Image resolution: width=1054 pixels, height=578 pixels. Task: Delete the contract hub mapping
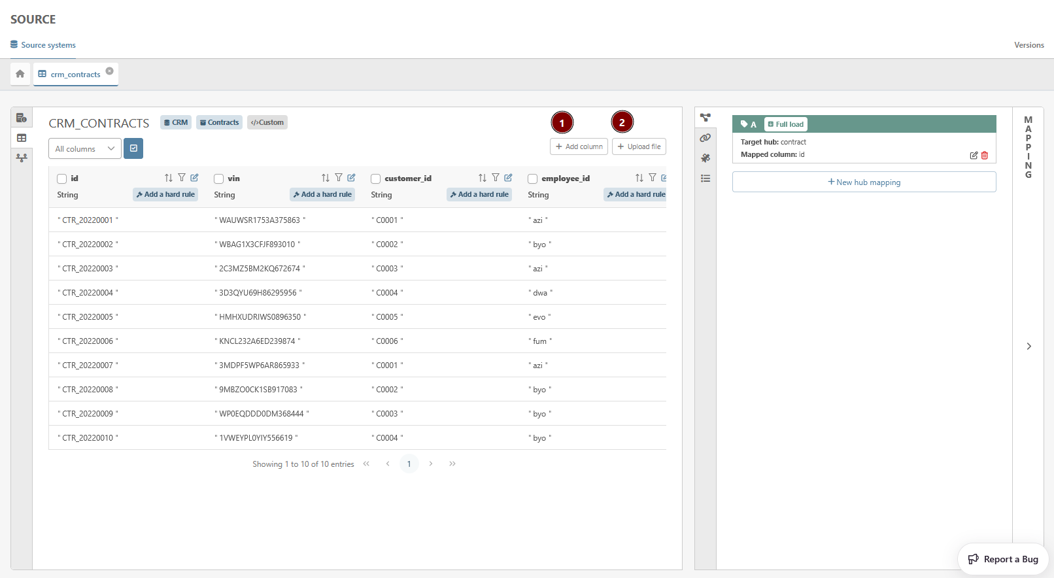[x=985, y=156]
